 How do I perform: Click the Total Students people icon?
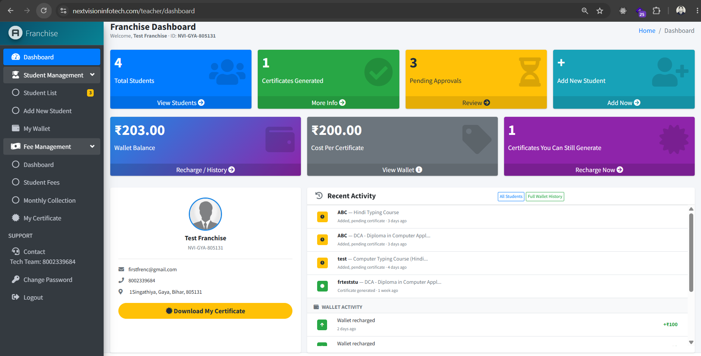click(x=227, y=71)
